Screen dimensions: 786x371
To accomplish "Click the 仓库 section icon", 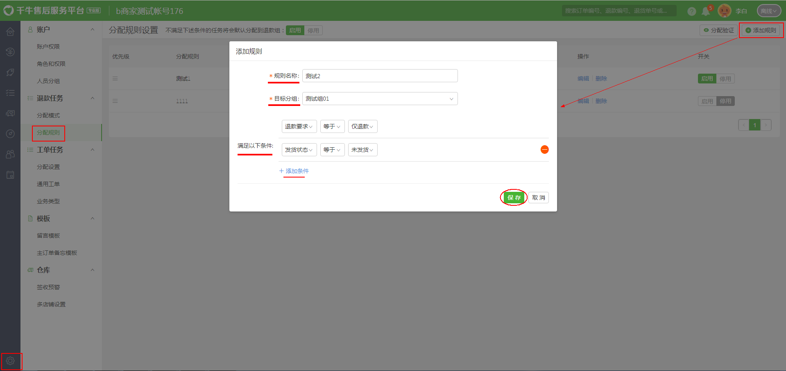I will point(30,270).
